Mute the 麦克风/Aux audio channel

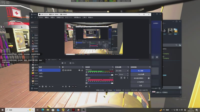click(x=86, y=75)
